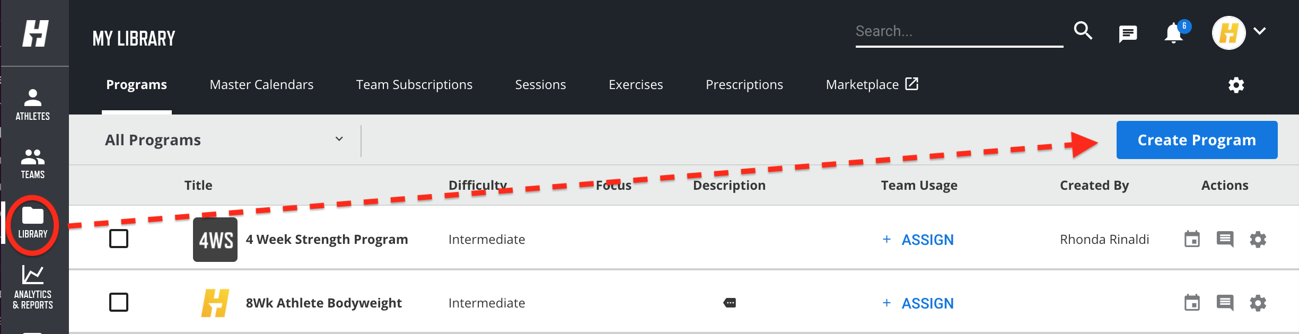Open library settings gear in the tab bar
Image resolution: width=1299 pixels, height=334 pixels.
pyautogui.click(x=1236, y=85)
